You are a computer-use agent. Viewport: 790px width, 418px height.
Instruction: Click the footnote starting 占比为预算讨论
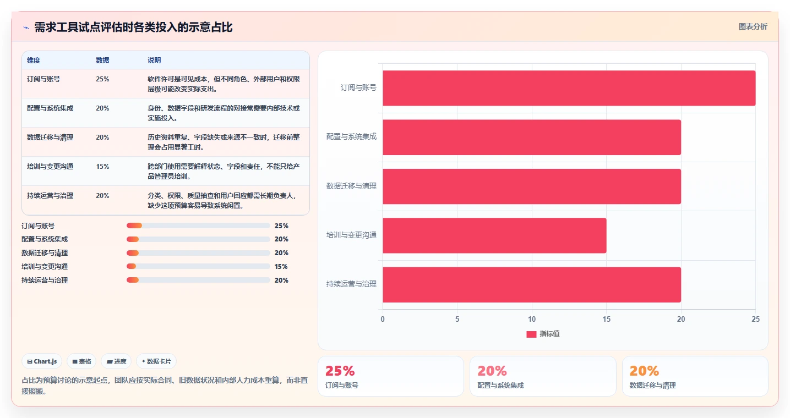click(x=165, y=386)
